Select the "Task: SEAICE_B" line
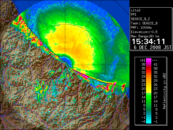 coord(144,23)
